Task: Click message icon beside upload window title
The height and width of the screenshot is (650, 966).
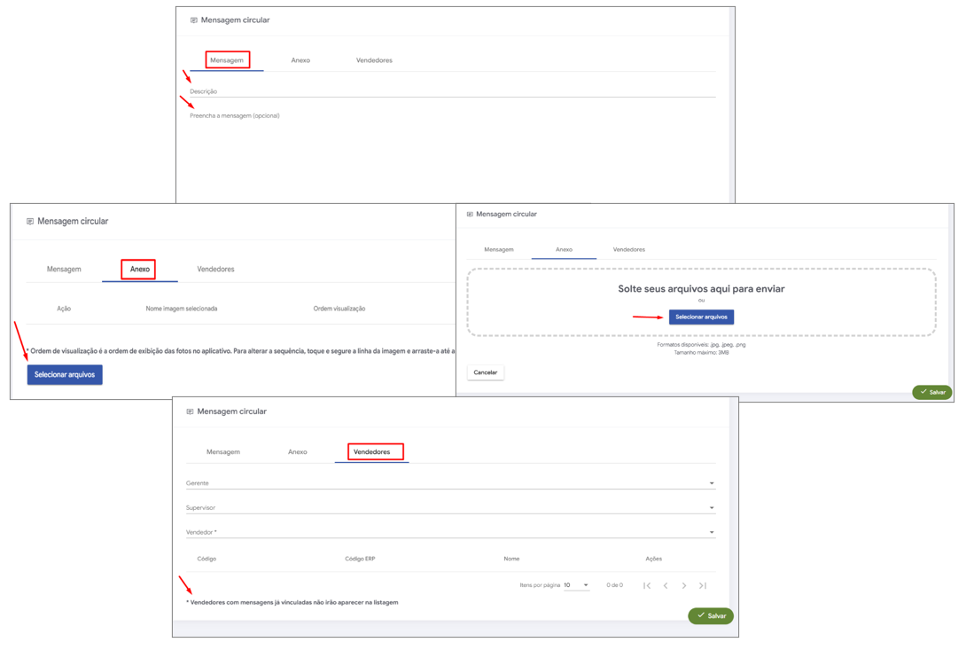Action: 470,215
